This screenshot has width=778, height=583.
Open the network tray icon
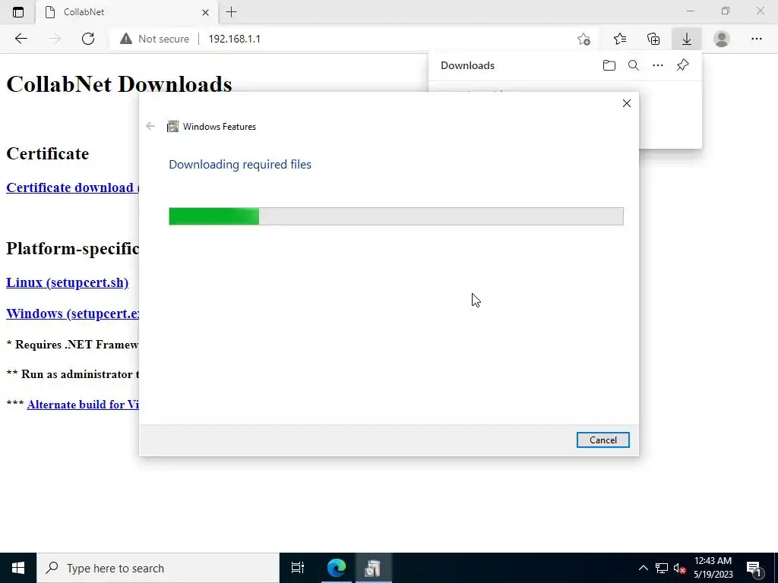[662, 568]
